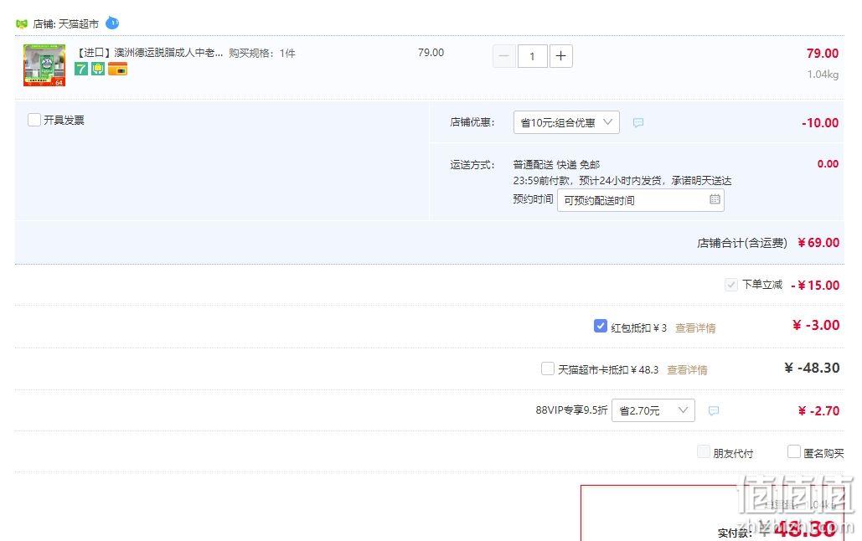Increase quantity with plus button
This screenshot has height=541, width=862.
(x=560, y=56)
